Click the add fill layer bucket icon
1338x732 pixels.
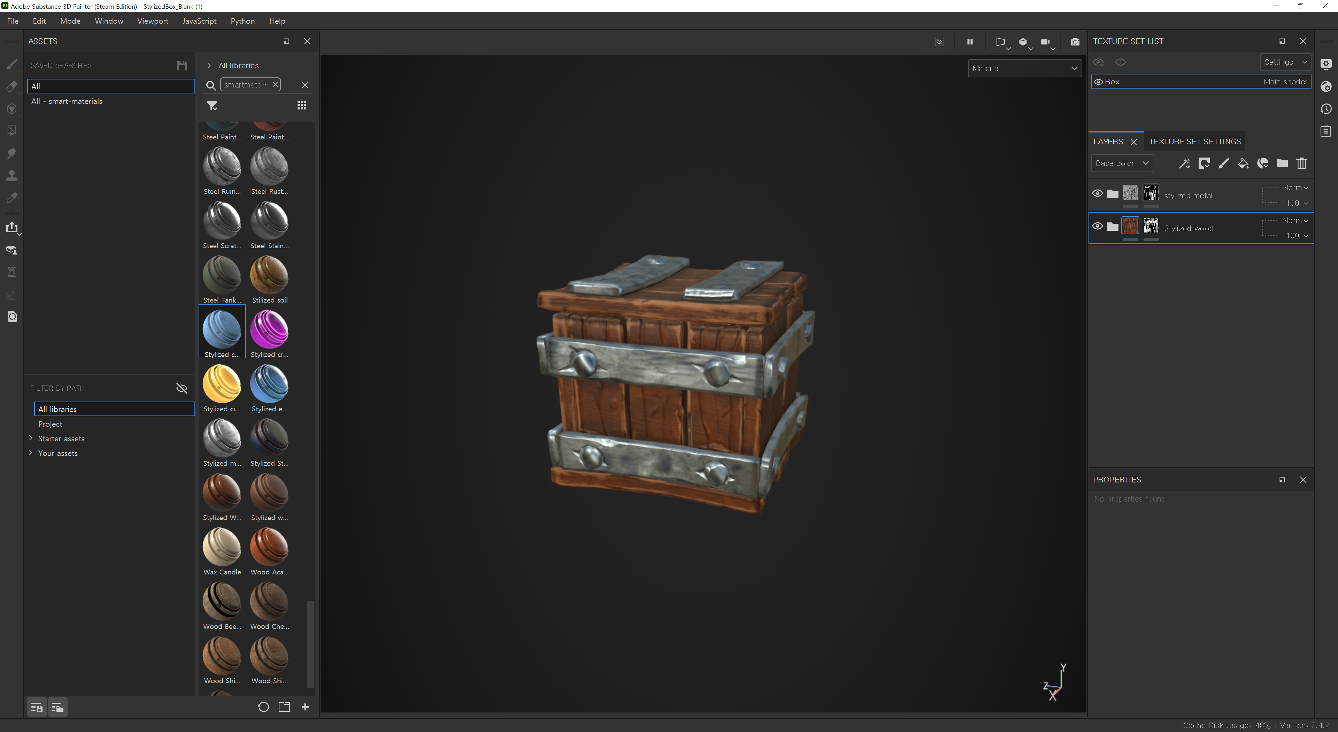[x=1243, y=163]
